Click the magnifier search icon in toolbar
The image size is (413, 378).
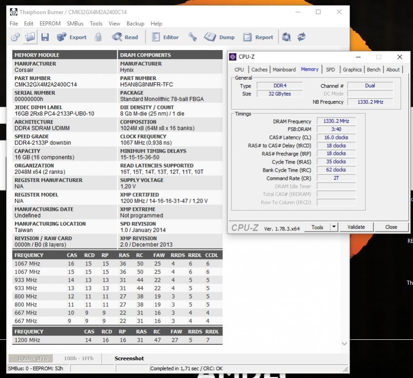pos(286,37)
